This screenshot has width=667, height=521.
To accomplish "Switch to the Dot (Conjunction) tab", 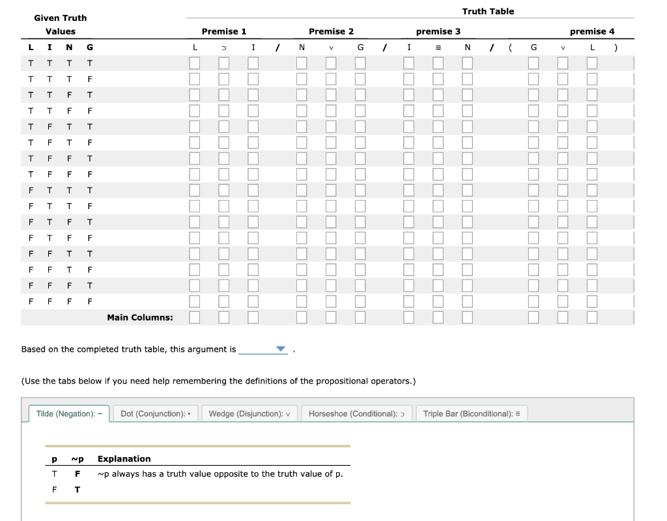I will (x=155, y=413).
